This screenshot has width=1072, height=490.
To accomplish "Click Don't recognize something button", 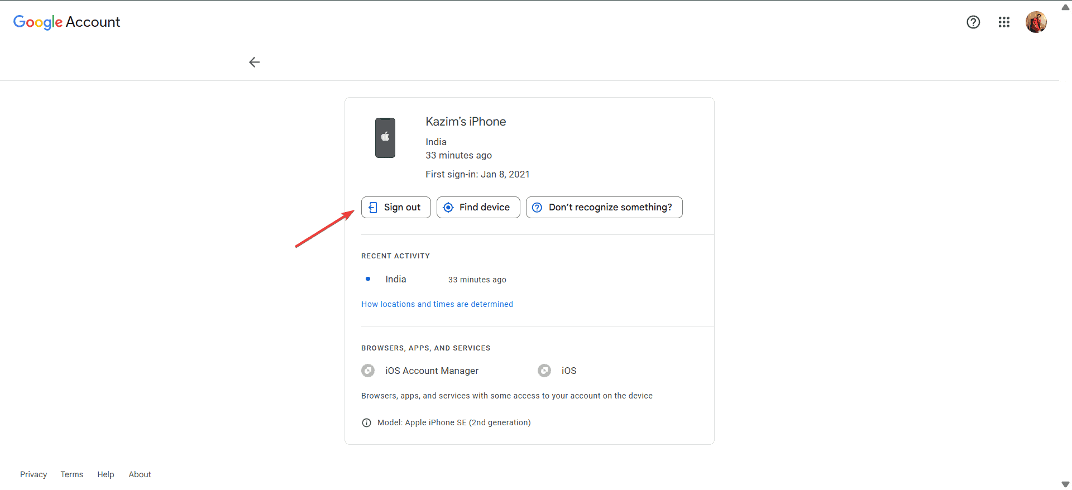I will pyautogui.click(x=604, y=207).
